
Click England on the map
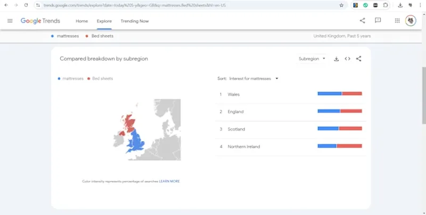(137, 142)
